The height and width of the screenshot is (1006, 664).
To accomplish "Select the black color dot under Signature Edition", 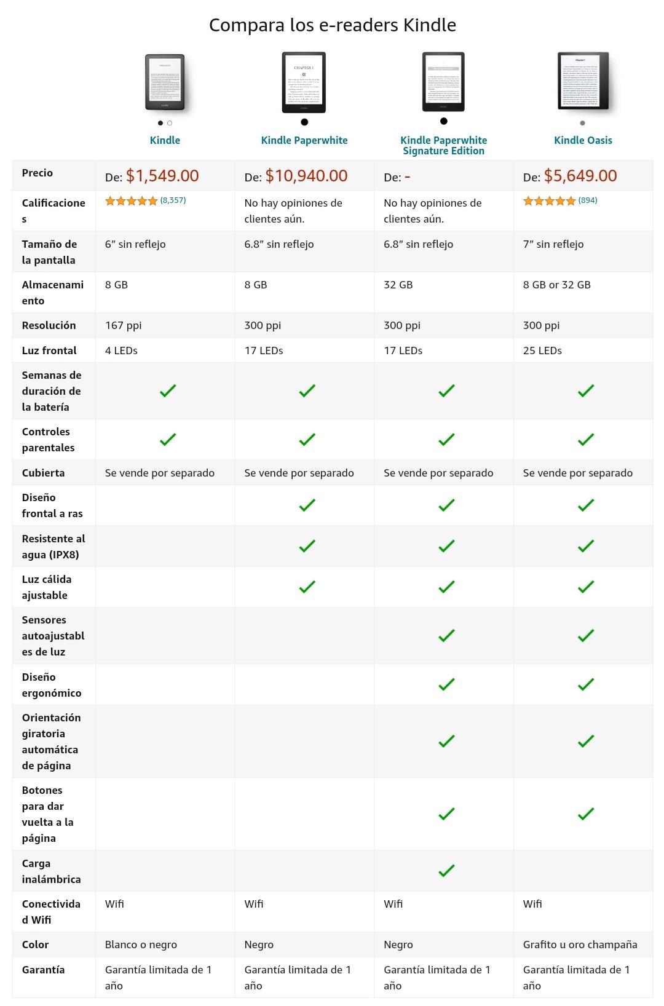I will (444, 121).
